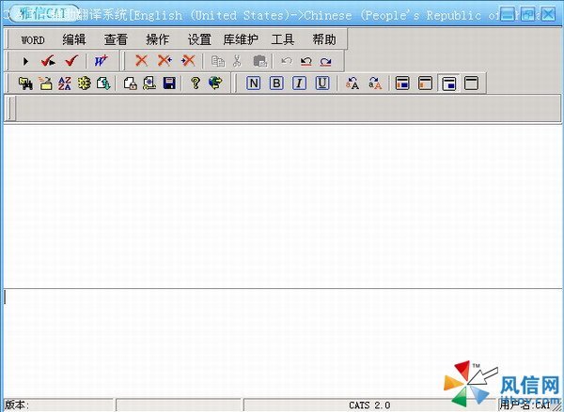Click the grayed scissors cut icon
564x412 pixels.
point(237,61)
